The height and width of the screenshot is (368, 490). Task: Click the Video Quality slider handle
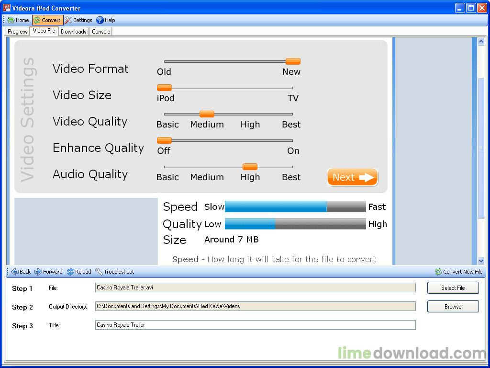click(x=207, y=114)
